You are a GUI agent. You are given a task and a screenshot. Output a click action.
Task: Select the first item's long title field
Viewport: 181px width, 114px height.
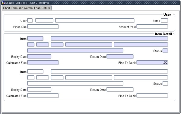[110, 39]
